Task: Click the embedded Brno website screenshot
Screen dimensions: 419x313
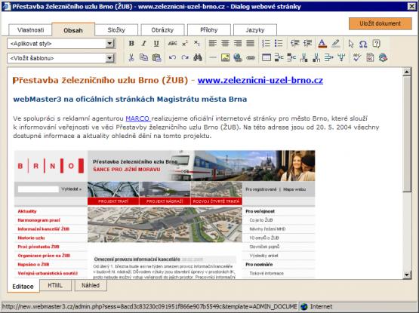Action: coord(165,214)
